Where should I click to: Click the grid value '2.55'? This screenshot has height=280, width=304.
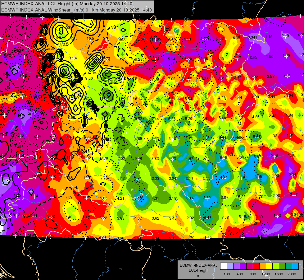tap(207, 178)
